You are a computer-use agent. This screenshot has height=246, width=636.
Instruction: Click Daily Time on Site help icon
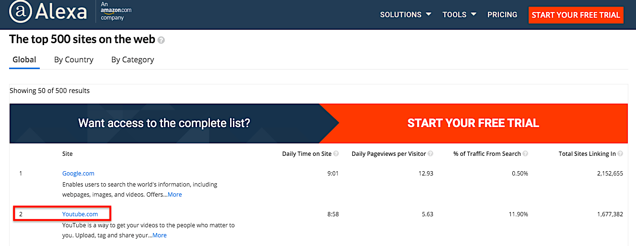point(336,154)
